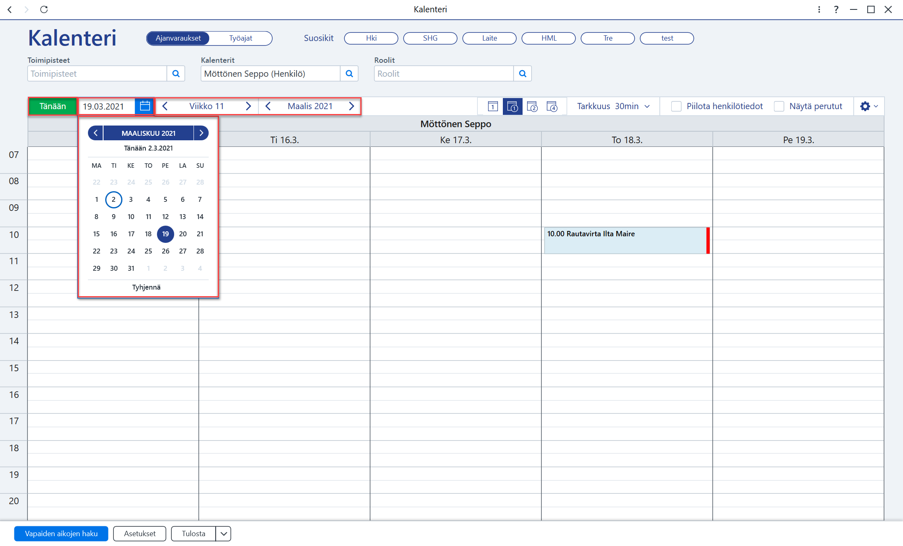
Task: Search Toimipisteet with magnifier icon
Action: 176,73
